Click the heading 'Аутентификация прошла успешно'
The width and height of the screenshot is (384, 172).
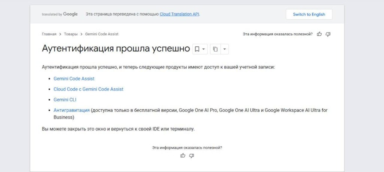tap(116, 48)
